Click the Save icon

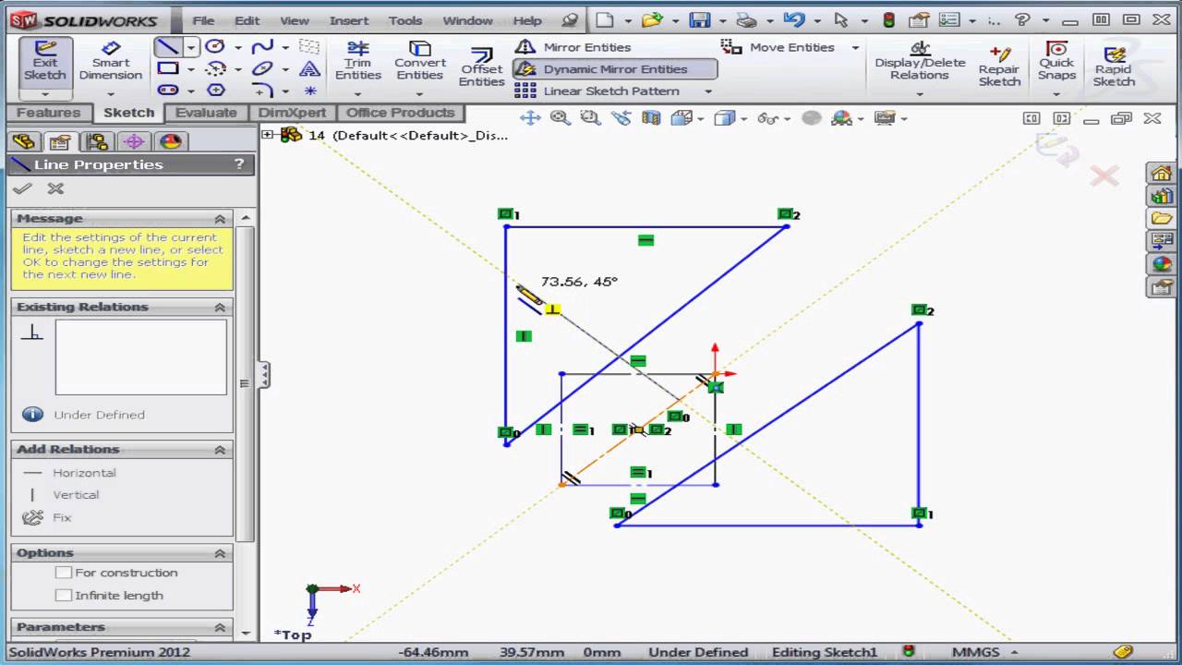coord(699,20)
